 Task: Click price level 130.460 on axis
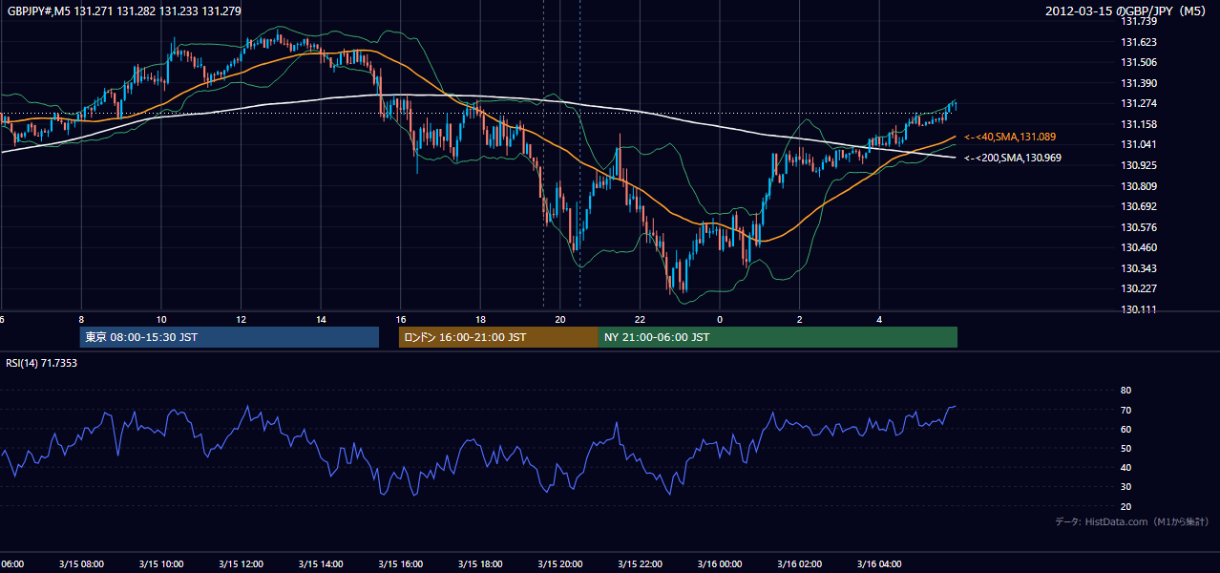click(x=1139, y=247)
